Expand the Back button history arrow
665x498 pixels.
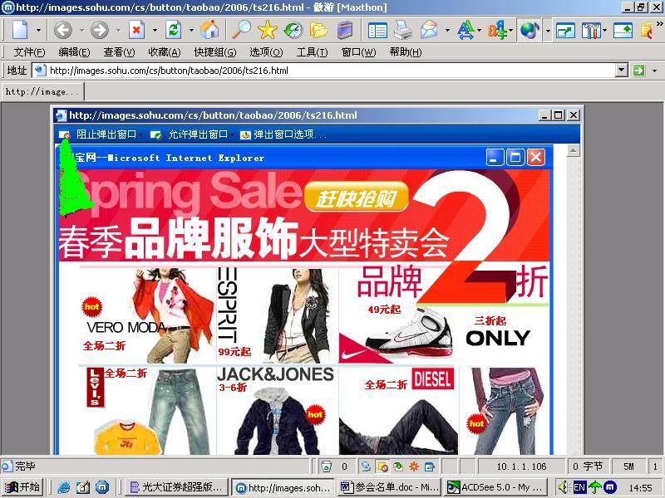click(81, 30)
